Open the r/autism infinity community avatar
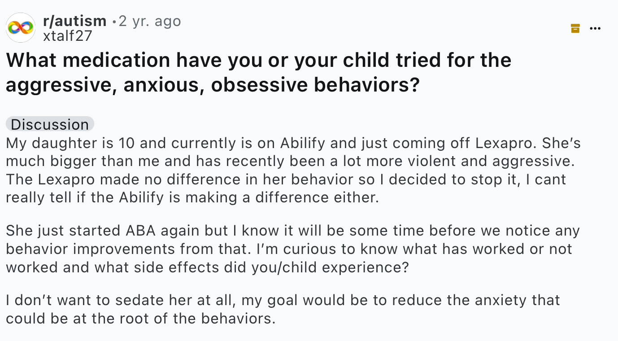Viewport: 618px width, 341px height. tap(21, 28)
